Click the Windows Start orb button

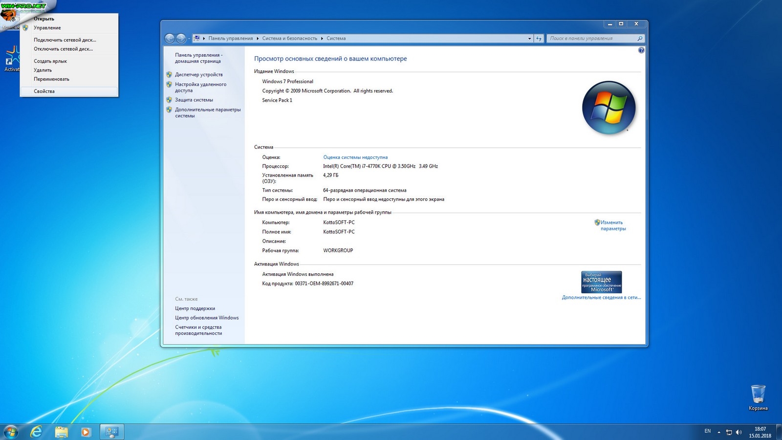coord(11,432)
